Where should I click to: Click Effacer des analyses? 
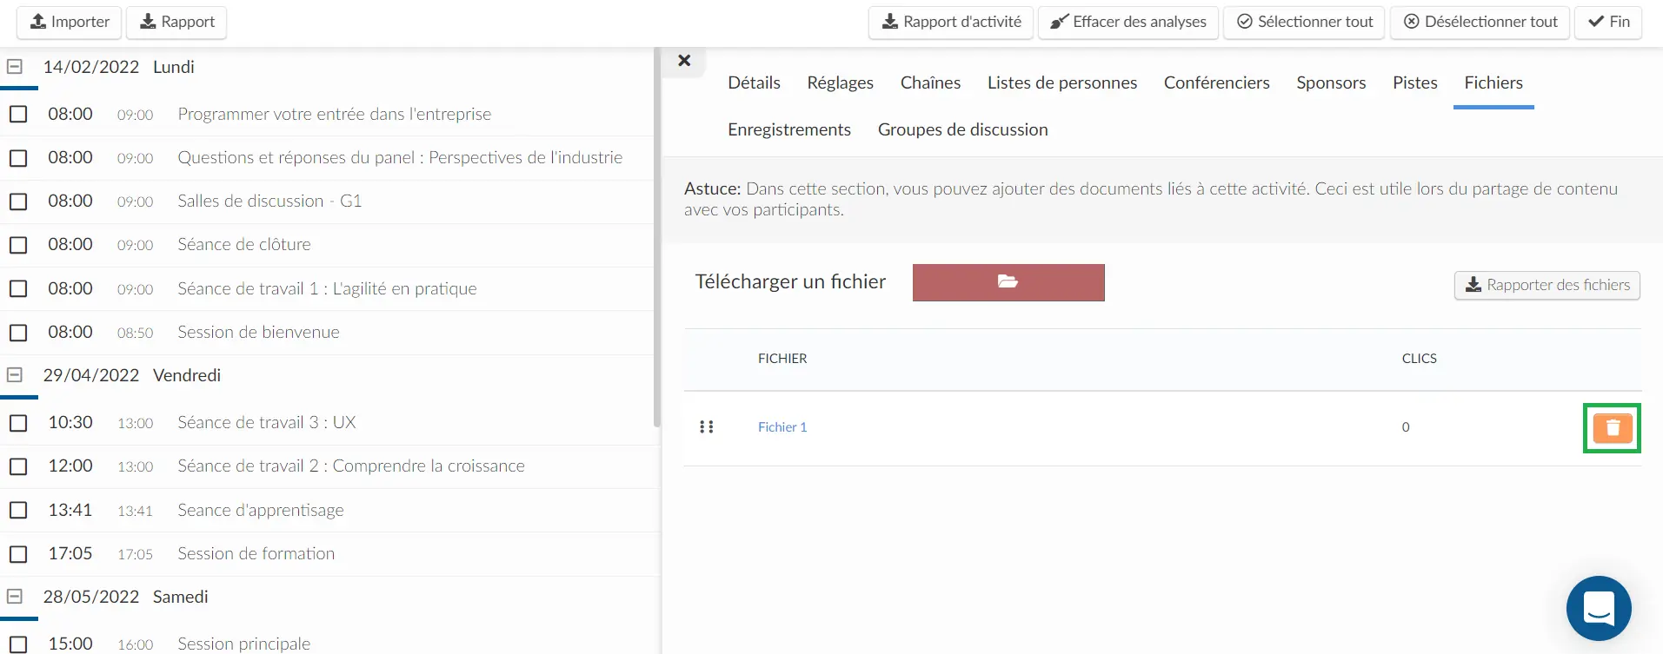click(1128, 22)
